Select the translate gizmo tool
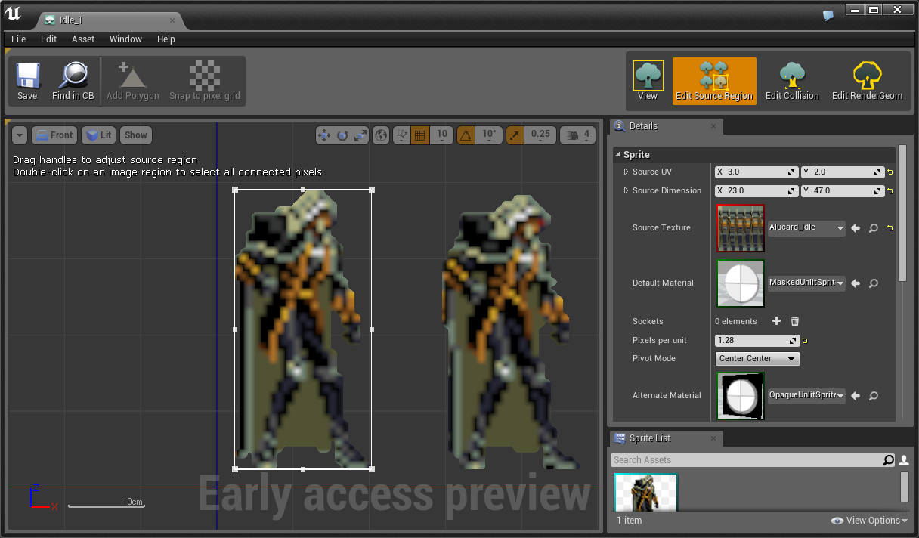919x538 pixels. (325, 134)
